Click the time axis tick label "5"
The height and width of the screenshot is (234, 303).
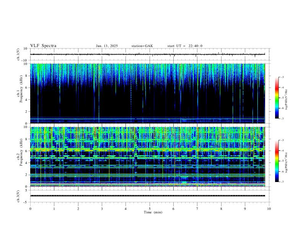pos(150,209)
